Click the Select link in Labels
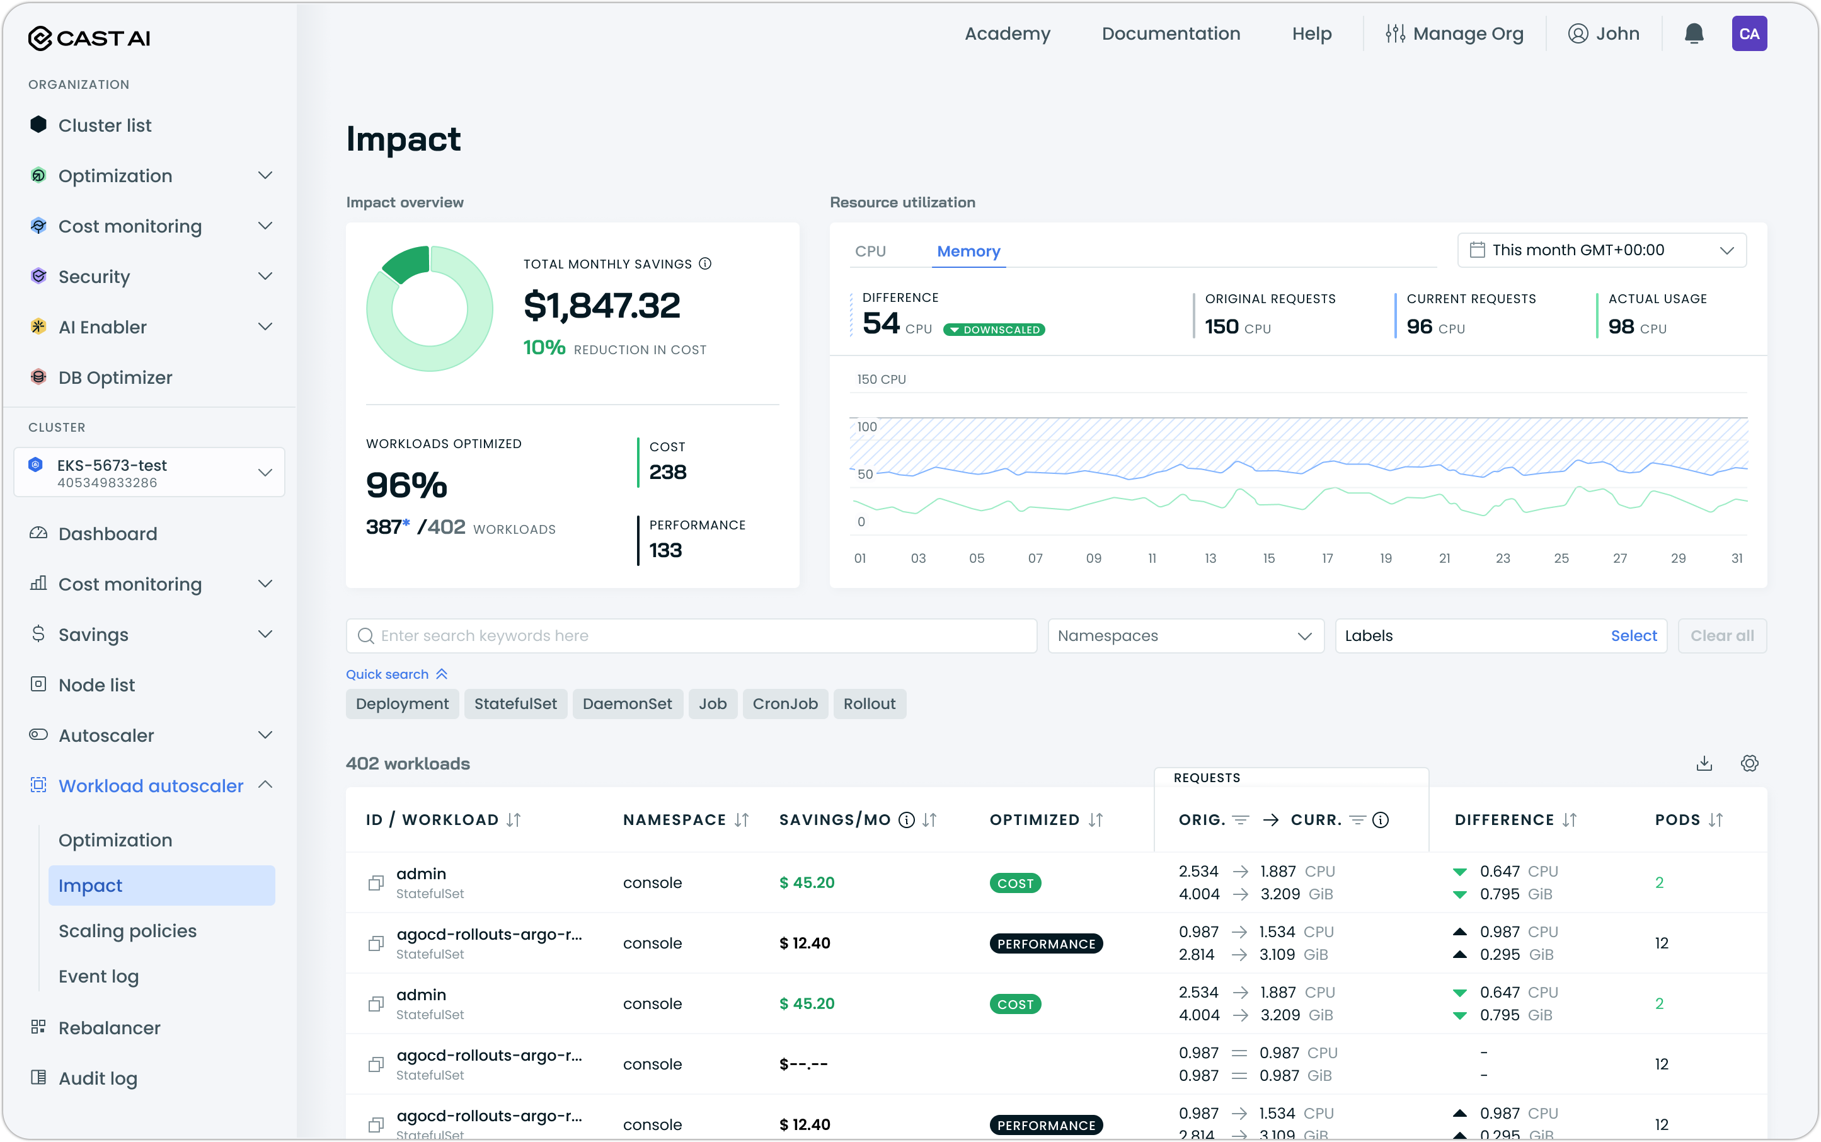The height and width of the screenshot is (1142, 1821). pyautogui.click(x=1633, y=636)
